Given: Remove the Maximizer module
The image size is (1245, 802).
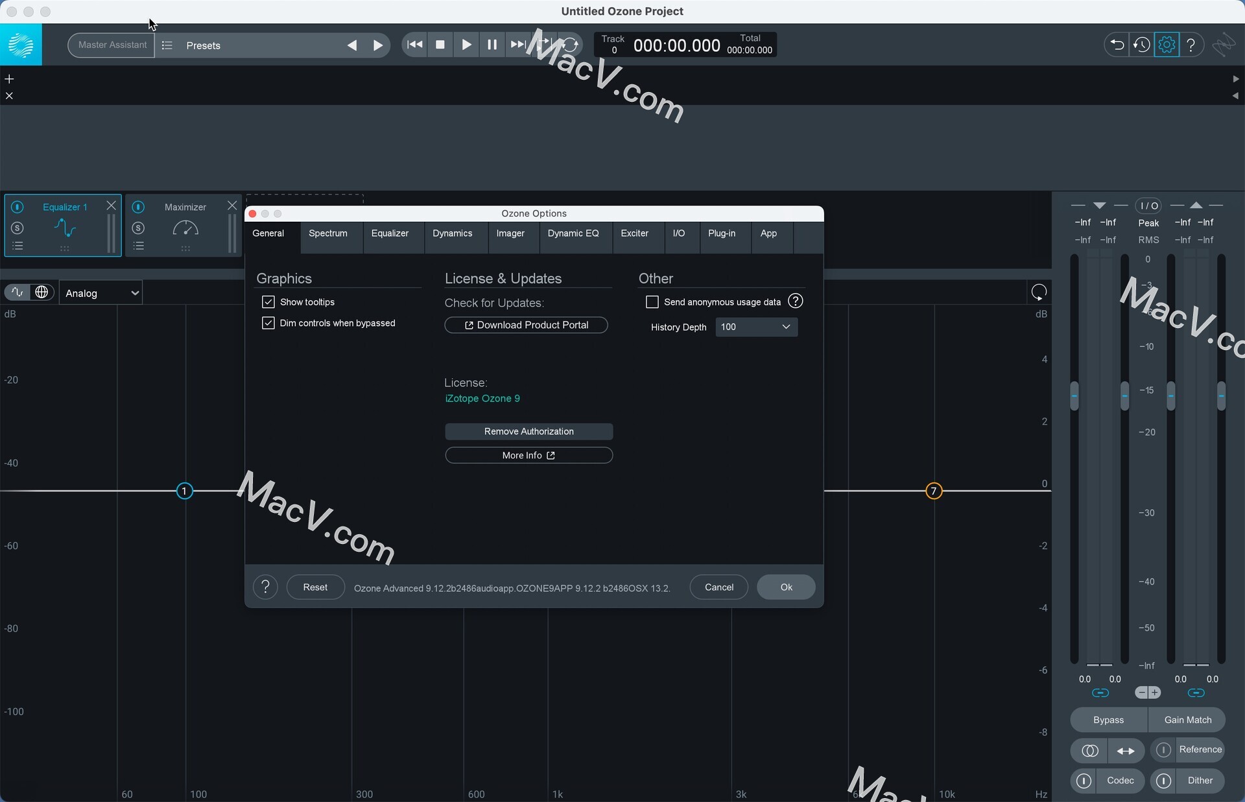Looking at the screenshot, I should [232, 206].
